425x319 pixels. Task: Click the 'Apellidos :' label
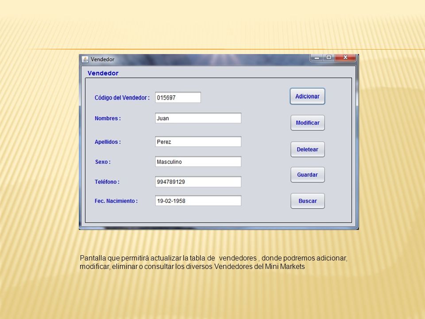(108, 142)
